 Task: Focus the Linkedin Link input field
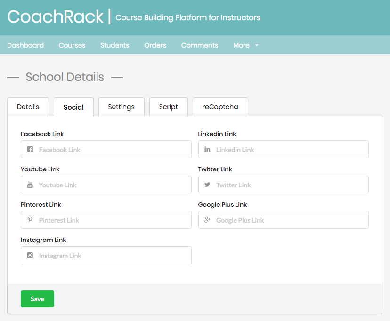(x=283, y=149)
